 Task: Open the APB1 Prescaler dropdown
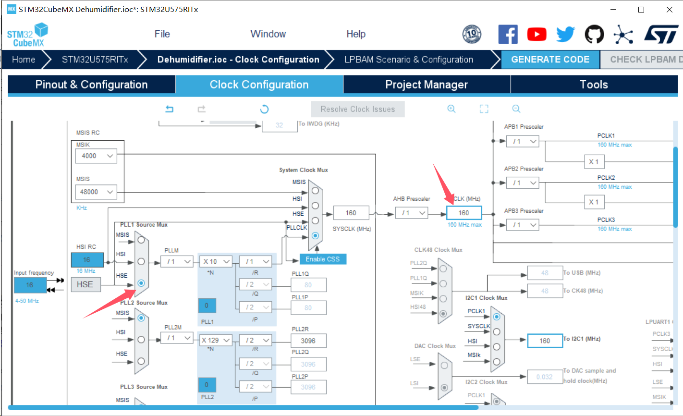tap(523, 141)
